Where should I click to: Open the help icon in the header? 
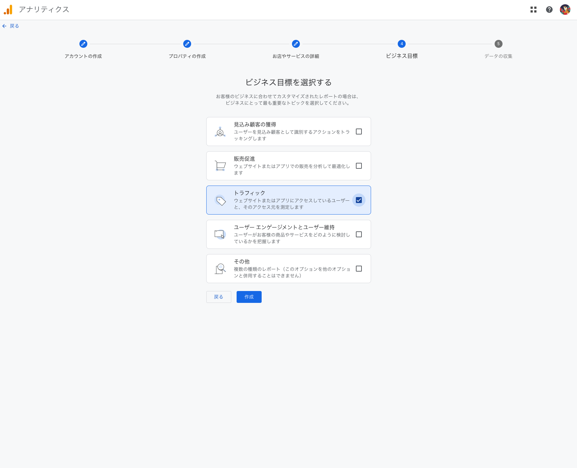coord(549,10)
